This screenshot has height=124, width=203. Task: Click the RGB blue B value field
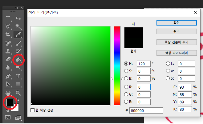pyautogui.click(x=144, y=102)
